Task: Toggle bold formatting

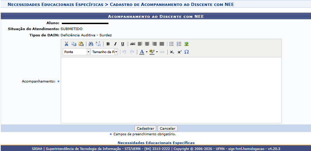Action: [x=108, y=44]
